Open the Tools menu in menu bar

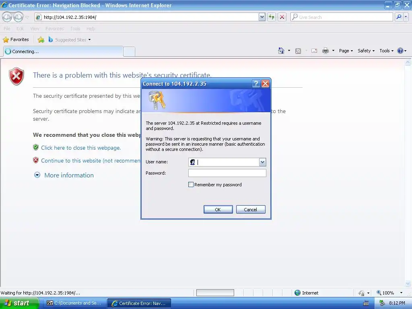[x=75, y=29]
